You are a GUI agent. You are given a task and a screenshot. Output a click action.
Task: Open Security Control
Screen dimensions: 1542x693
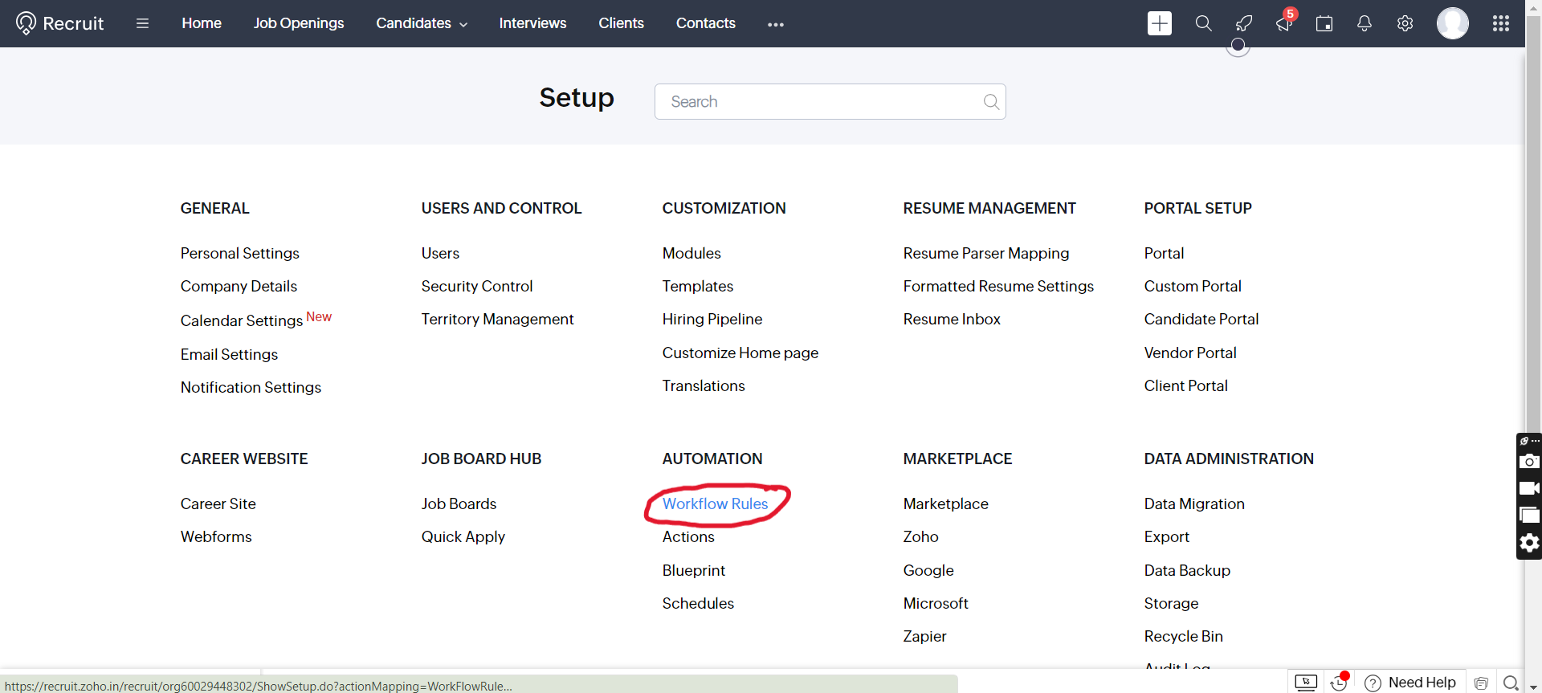[x=477, y=286]
